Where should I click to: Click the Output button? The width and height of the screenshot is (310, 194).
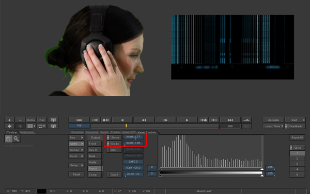[95, 137]
